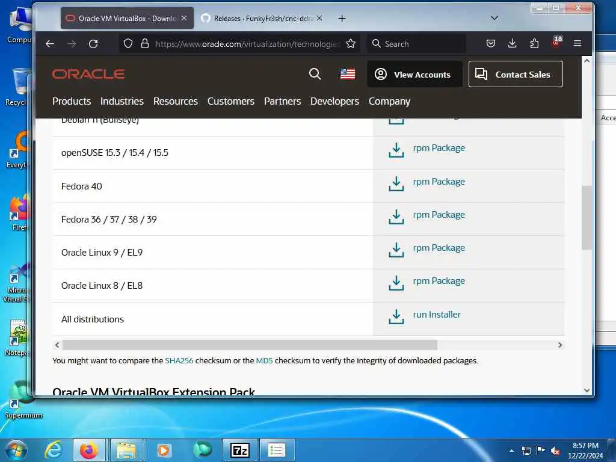Click table scrollbar left arrow

click(57, 345)
